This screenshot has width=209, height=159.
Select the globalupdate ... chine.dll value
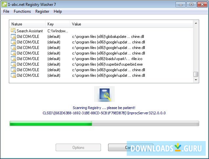(x=108, y=37)
